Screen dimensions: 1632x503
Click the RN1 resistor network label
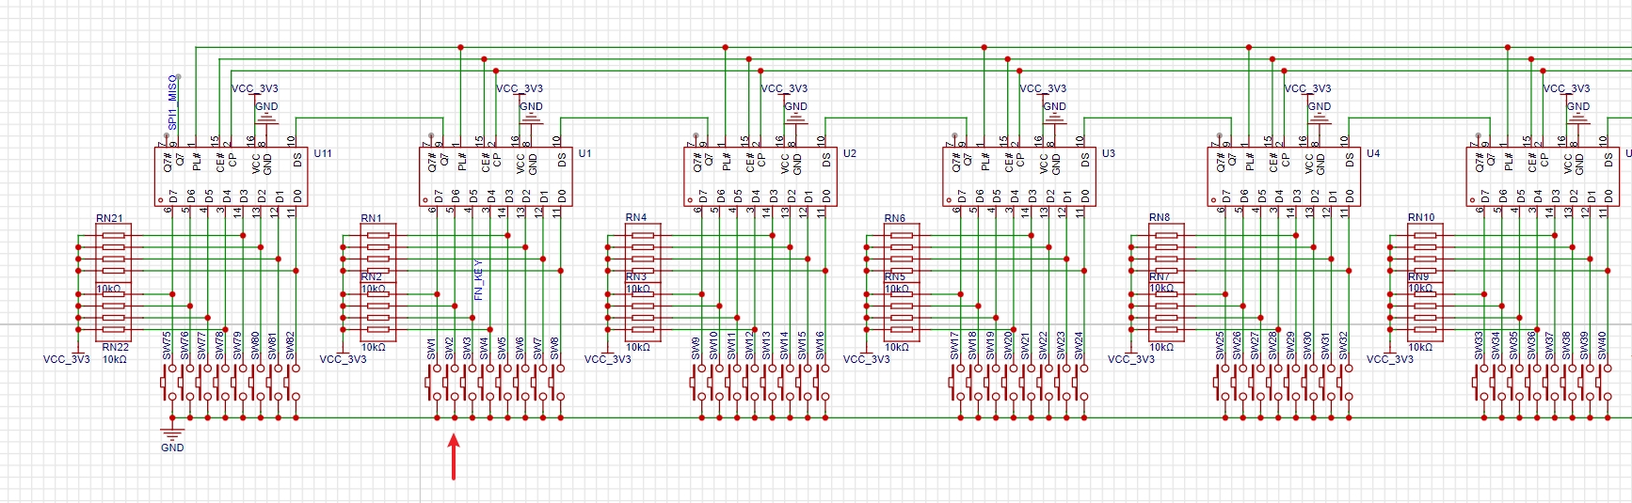371,218
